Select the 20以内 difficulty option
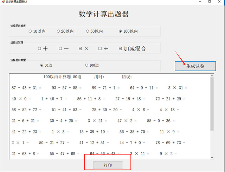The height and width of the screenshot is (172, 225). click(x=65, y=31)
